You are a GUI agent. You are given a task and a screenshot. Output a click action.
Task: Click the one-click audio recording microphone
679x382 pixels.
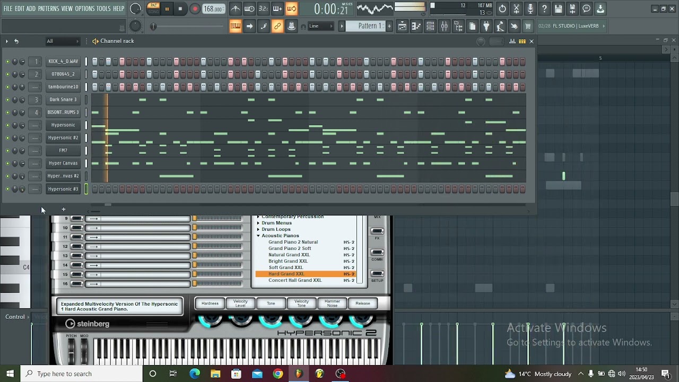(530, 8)
